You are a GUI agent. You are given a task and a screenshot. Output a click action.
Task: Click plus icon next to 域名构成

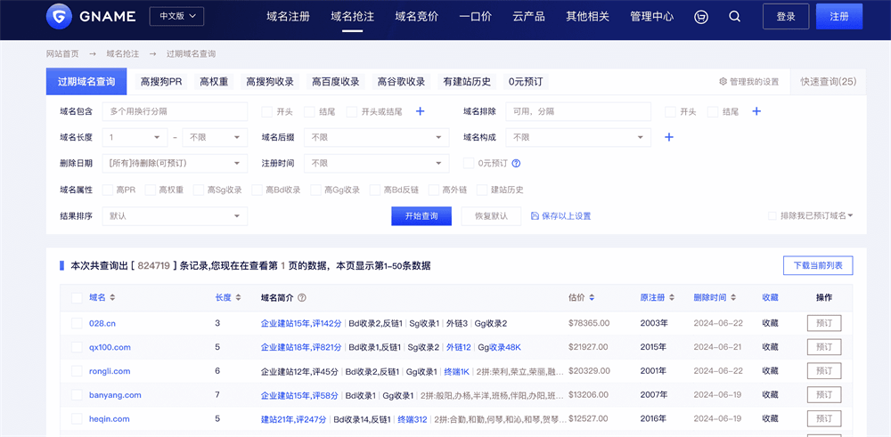(669, 137)
